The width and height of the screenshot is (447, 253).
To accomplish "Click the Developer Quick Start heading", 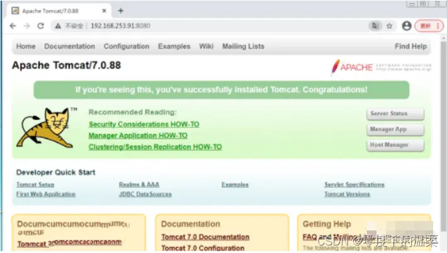I will [55, 172].
